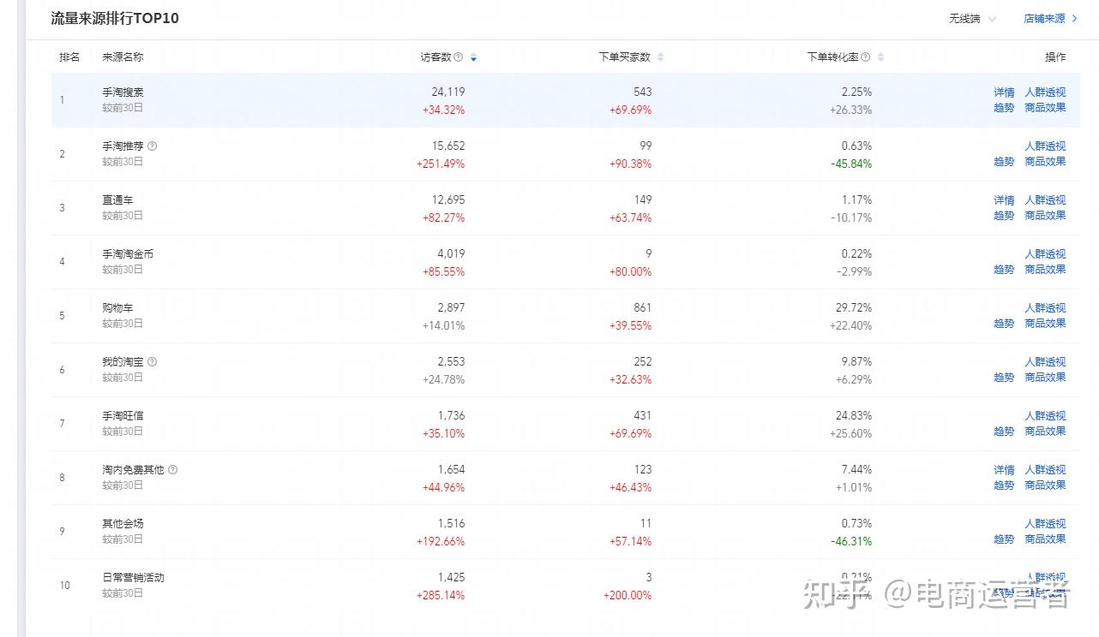Click the 下单买家数 column header
Viewport: 1099px width, 637px height.
[624, 57]
